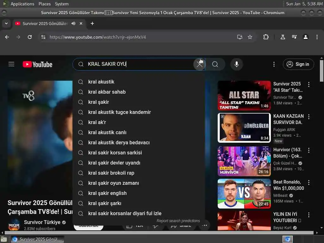Select suggestion 'kral ak'r'
Screen dimensions: 324x243
tap(139, 122)
